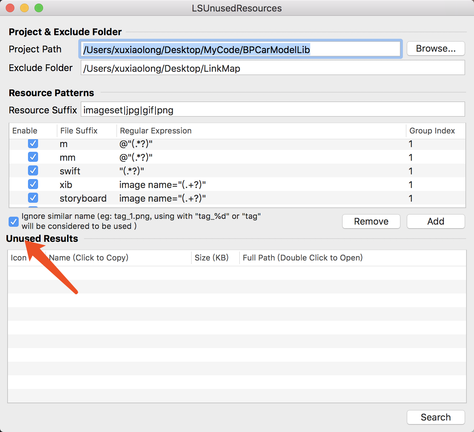Viewport: 474px width, 432px height.
Task: Click the storyboard row regular expression cell
Action: 162,198
